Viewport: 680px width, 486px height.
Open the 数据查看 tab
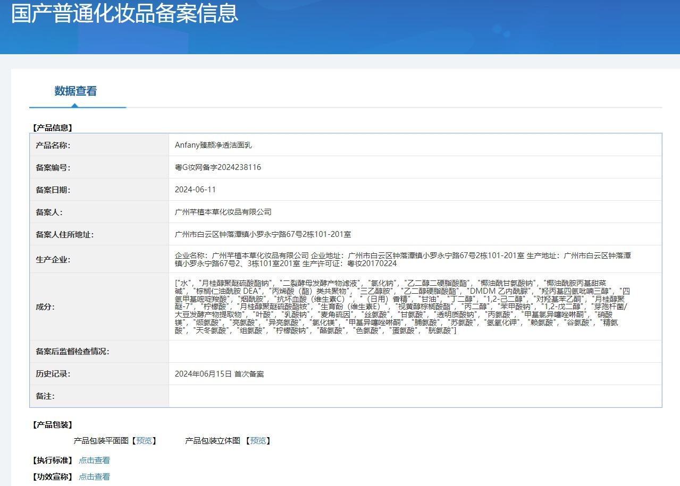(75, 91)
